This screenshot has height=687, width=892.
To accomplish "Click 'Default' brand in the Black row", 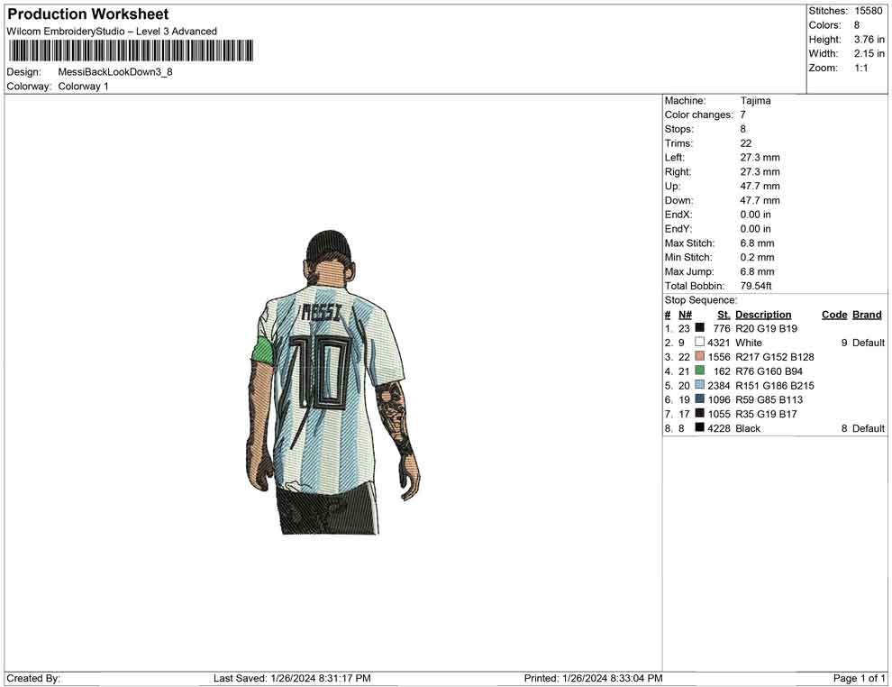I will click(868, 428).
